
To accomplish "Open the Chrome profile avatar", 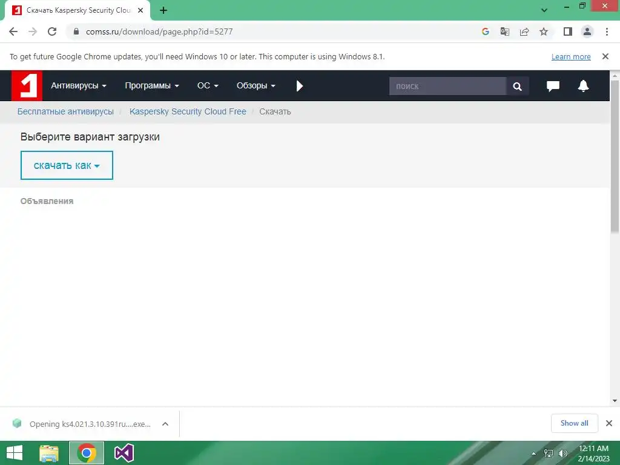I will (587, 31).
